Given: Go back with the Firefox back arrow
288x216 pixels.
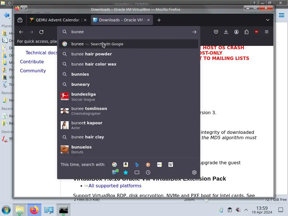Looking at the screenshot, I should [21, 32].
